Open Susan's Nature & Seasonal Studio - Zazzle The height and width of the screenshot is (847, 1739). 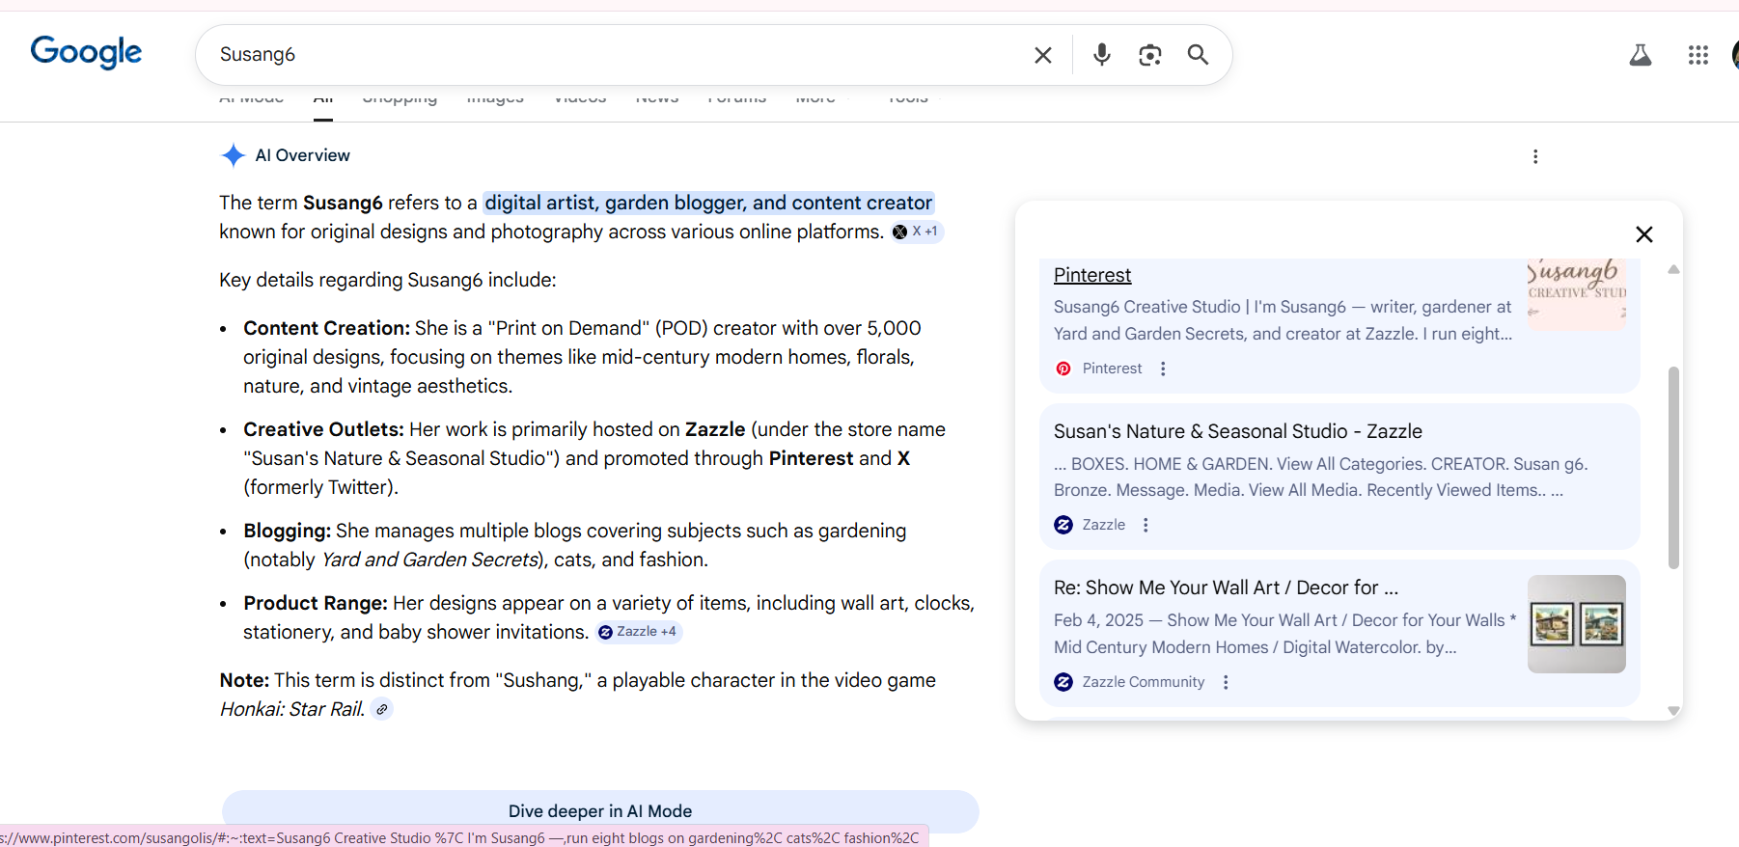pyautogui.click(x=1238, y=431)
